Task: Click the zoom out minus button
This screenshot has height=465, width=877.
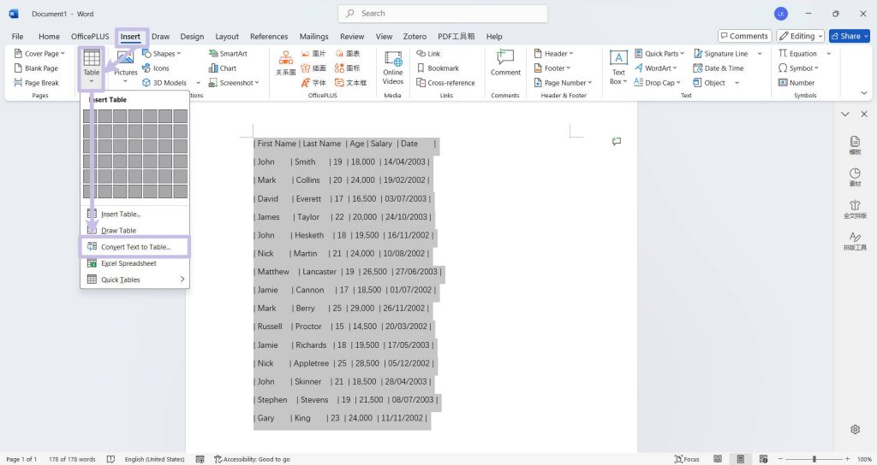Action: [780, 459]
